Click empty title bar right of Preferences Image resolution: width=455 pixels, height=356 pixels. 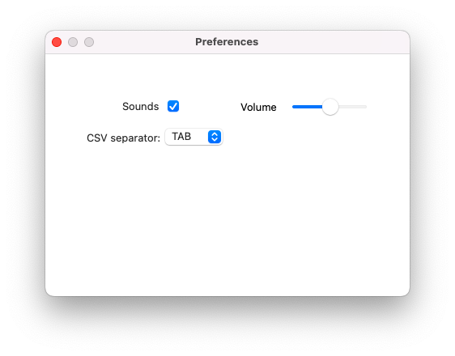click(x=334, y=42)
